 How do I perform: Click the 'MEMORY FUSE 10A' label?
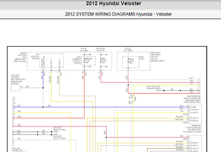point(89,60)
